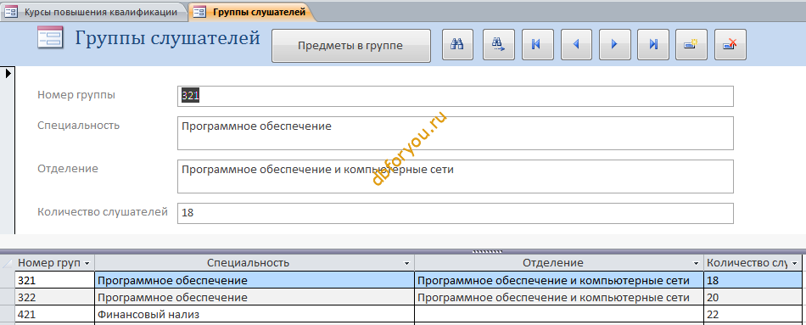
Task: Add a new record
Action: click(x=691, y=45)
